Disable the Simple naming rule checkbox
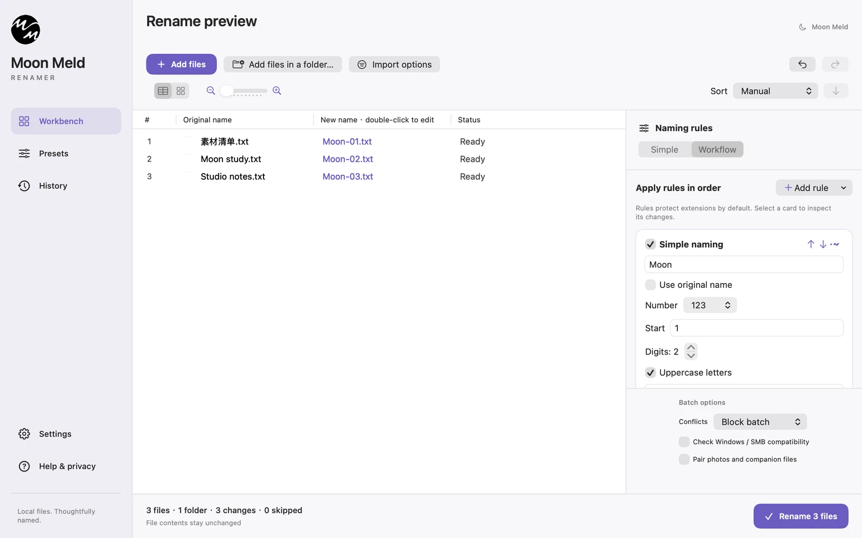This screenshot has height=538, width=862. [650, 244]
